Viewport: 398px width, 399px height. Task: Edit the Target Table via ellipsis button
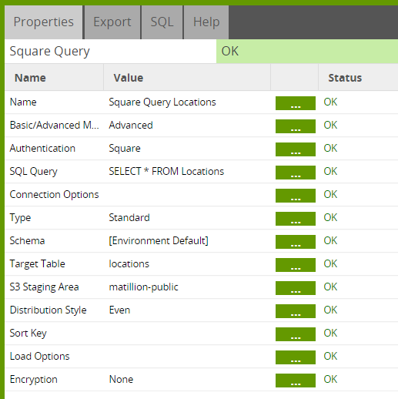296,265
